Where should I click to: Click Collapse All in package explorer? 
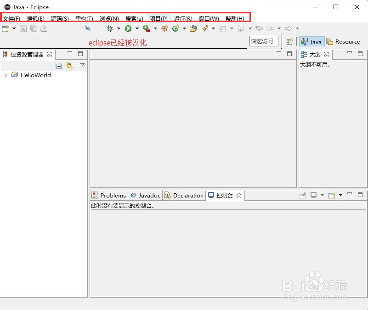[x=59, y=66]
